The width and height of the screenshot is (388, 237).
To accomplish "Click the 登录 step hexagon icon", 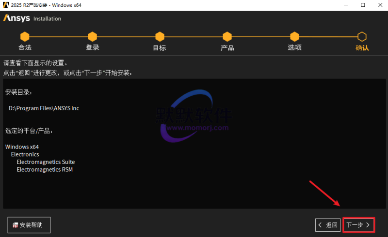I will point(92,37).
